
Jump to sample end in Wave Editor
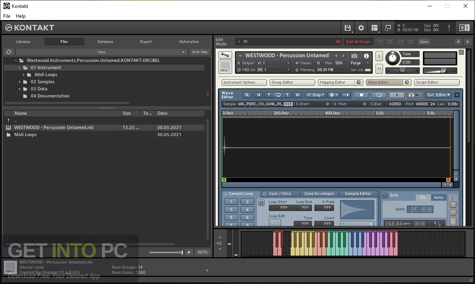click(x=298, y=95)
